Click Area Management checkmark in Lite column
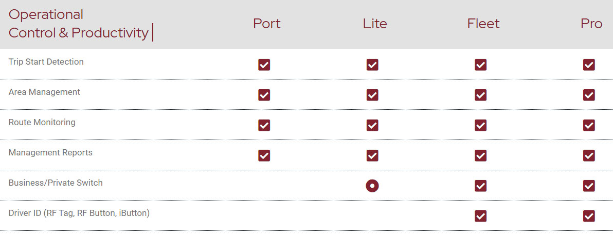This screenshot has height=239, width=613. (x=372, y=95)
